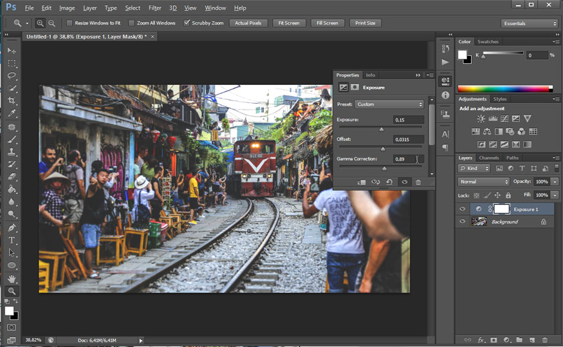Enable Resize Windows to Fit checkbox
Screen dimensions: 563x347
pyautogui.click(x=69, y=23)
